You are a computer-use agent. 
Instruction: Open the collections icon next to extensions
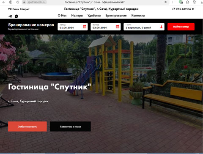coord(195,2)
